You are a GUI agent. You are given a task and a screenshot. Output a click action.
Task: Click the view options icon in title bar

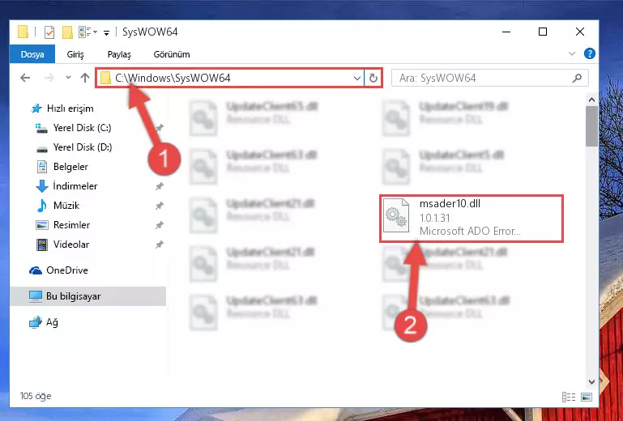pos(87,32)
